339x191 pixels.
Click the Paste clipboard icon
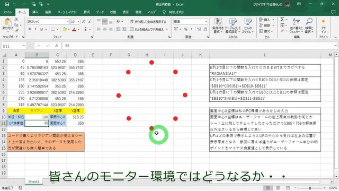pyautogui.click(x=8, y=22)
